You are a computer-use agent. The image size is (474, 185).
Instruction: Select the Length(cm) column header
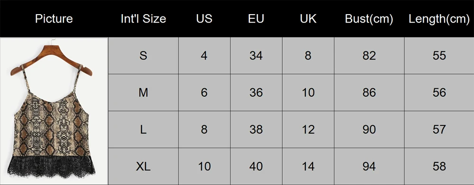(439, 19)
